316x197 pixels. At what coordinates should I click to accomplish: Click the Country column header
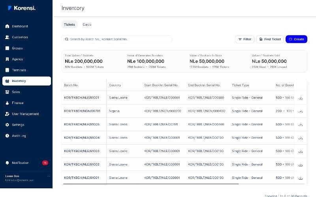115,85
